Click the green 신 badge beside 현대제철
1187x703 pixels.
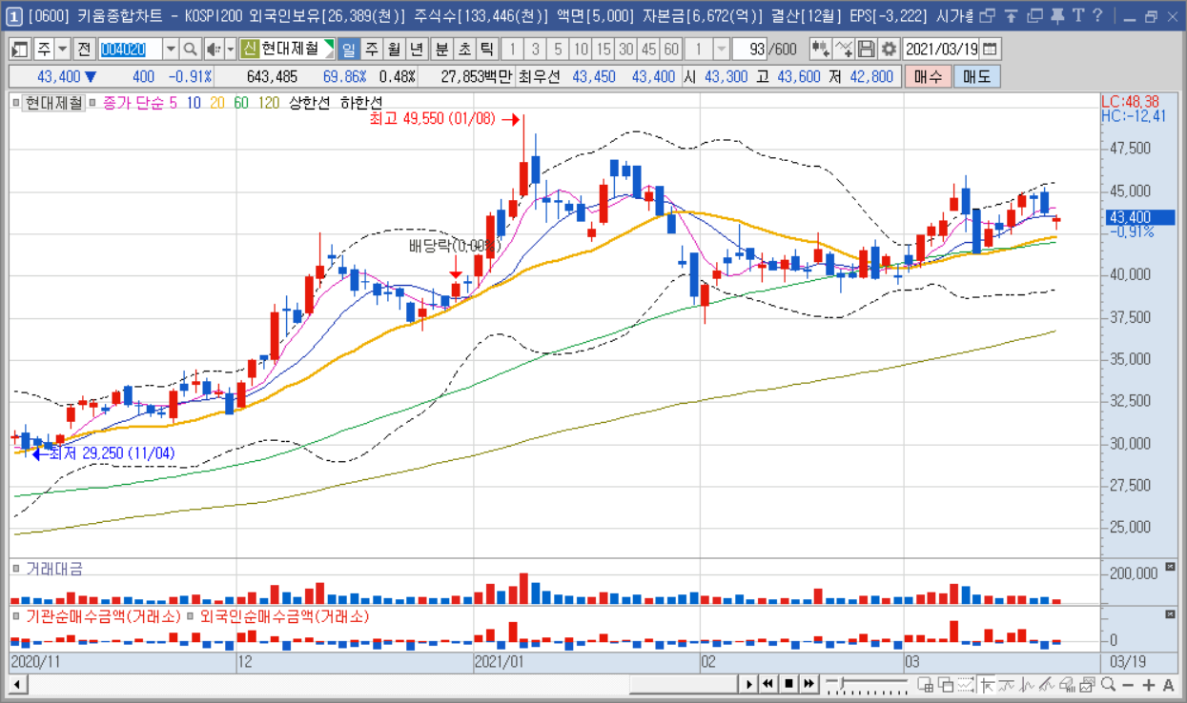(x=250, y=49)
